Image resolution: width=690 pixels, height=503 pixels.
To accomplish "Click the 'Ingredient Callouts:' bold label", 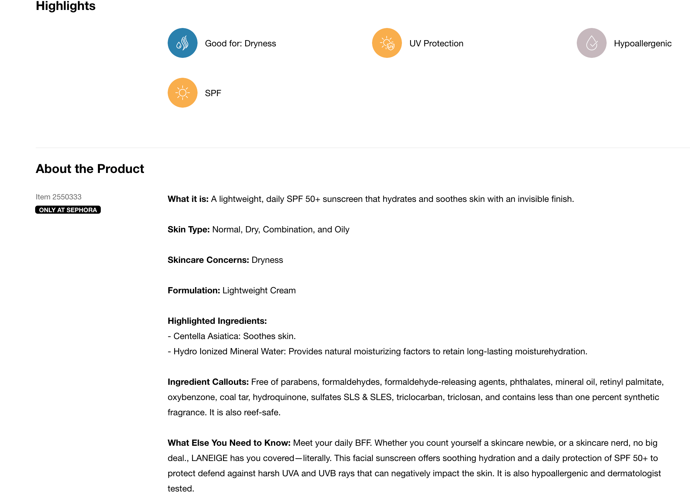I will pos(208,382).
